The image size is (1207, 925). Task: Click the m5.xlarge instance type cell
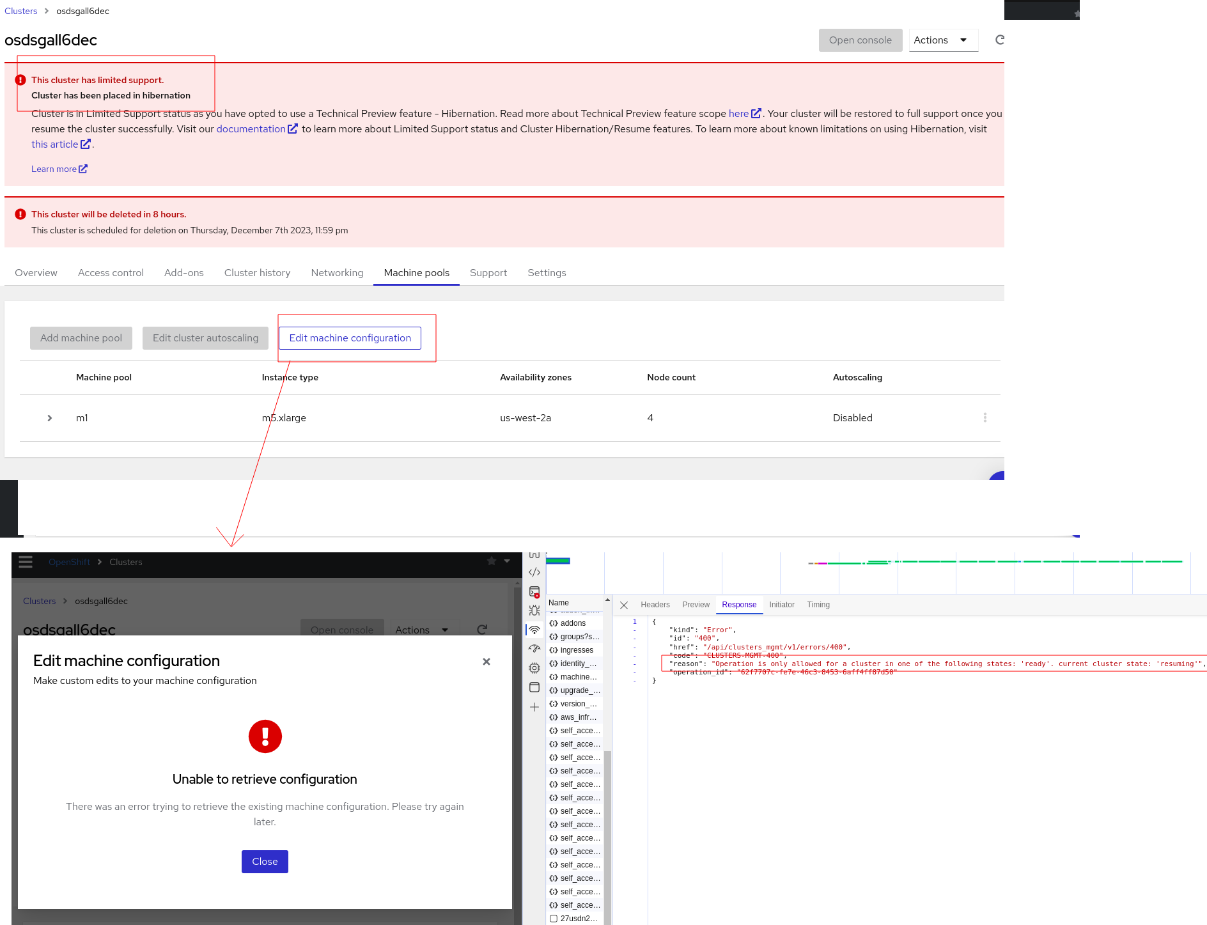[x=284, y=418]
